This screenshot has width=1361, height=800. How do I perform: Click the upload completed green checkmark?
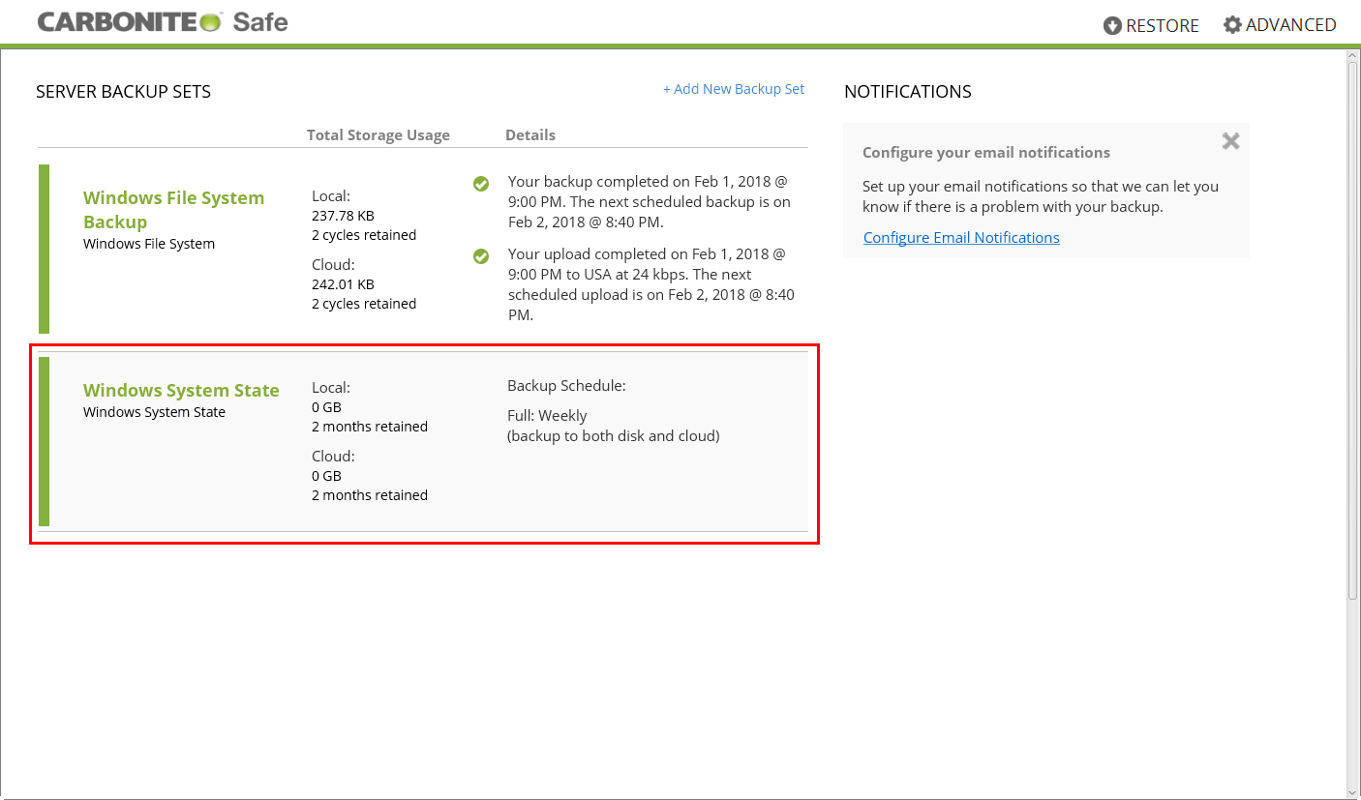point(481,256)
